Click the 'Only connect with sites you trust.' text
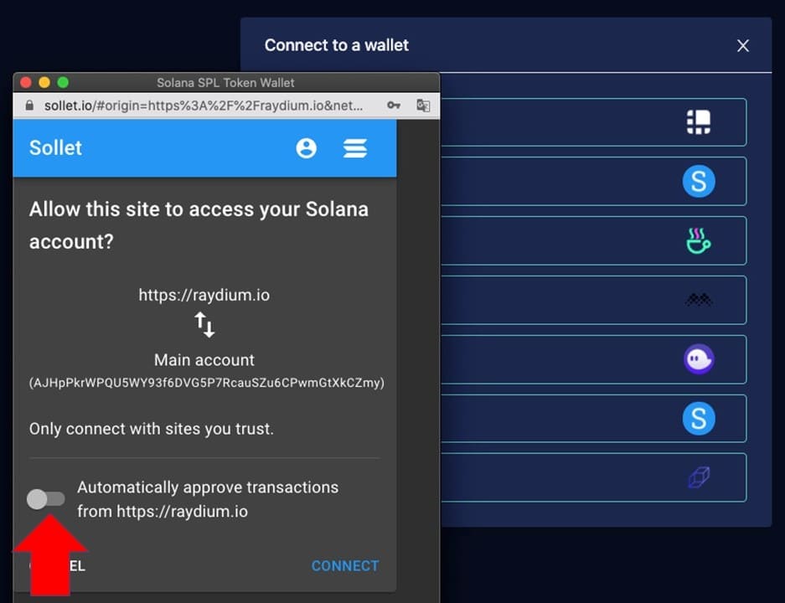Image resolution: width=785 pixels, height=603 pixels. [x=151, y=429]
